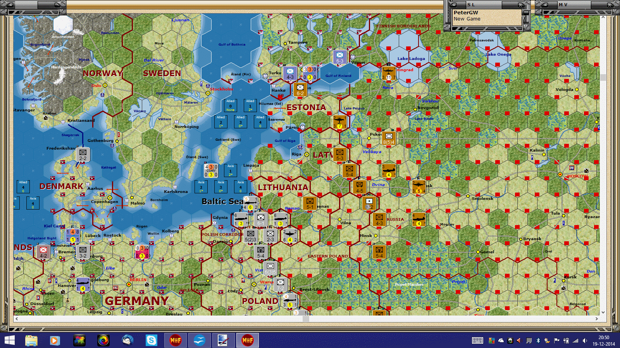Select the German 7-2 unit at Warsaw
The image size is (620, 348).
click(281, 284)
